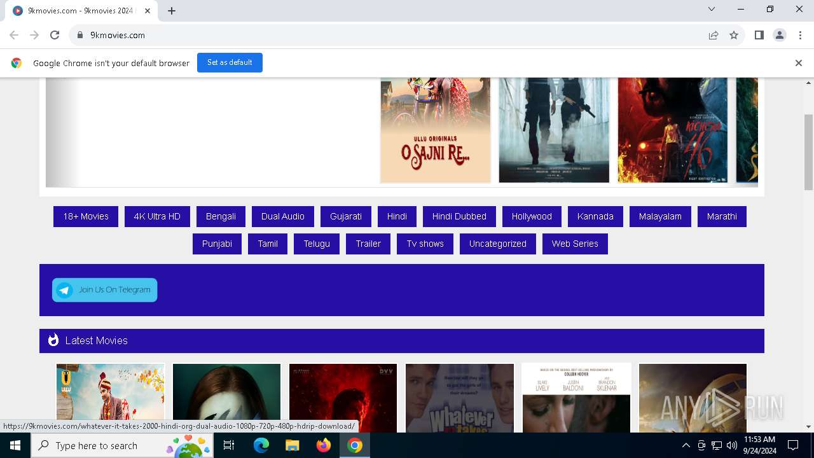The width and height of the screenshot is (814, 458).
Task: Open the Chrome profile icon
Action: click(x=779, y=35)
